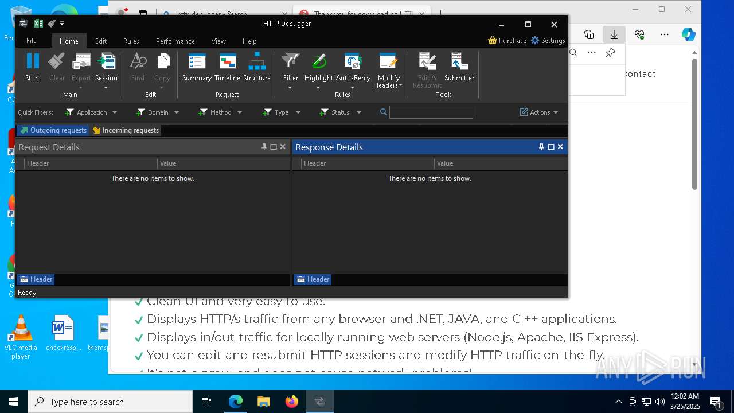734x413 pixels.
Task: Click the Windows Start button
Action: pos(14,402)
